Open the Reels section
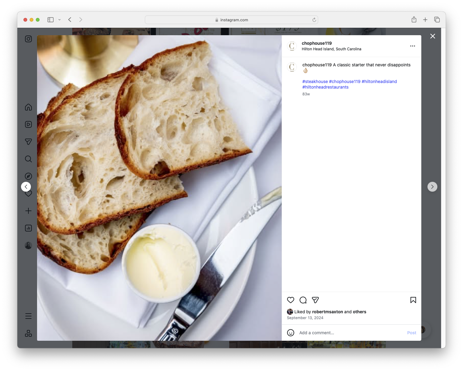Screen dimensions: 463x371 click(28, 124)
